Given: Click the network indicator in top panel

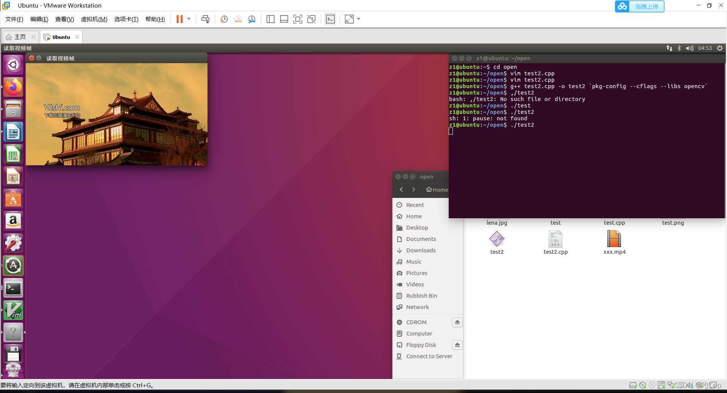Looking at the screenshot, I should pos(669,48).
